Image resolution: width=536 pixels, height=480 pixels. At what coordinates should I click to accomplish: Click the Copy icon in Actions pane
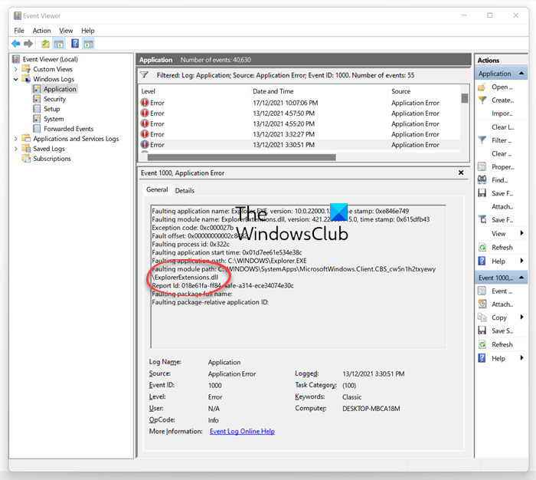(x=482, y=317)
